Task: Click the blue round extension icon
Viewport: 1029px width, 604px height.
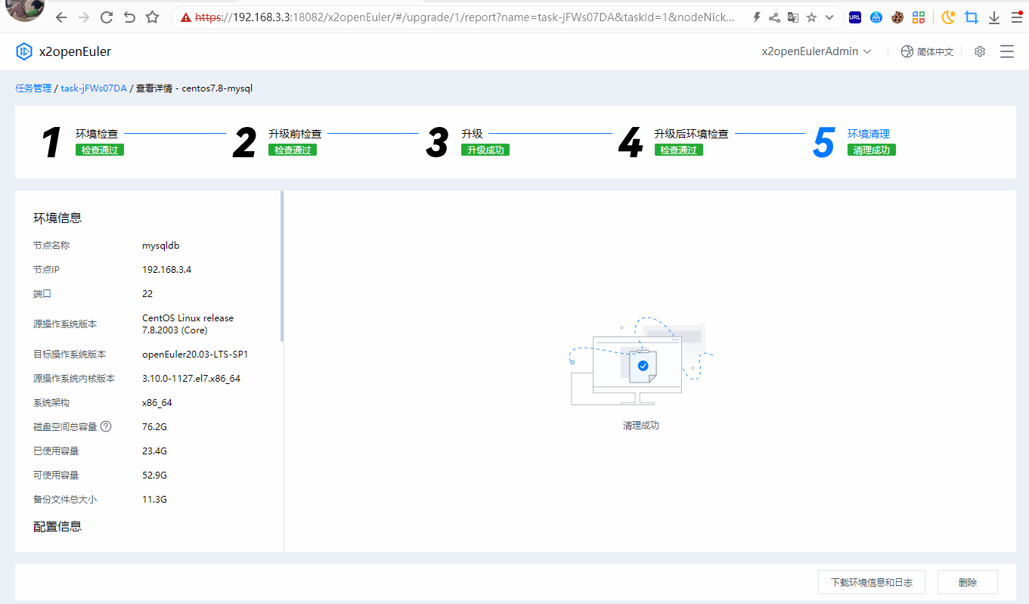Action: click(x=876, y=17)
